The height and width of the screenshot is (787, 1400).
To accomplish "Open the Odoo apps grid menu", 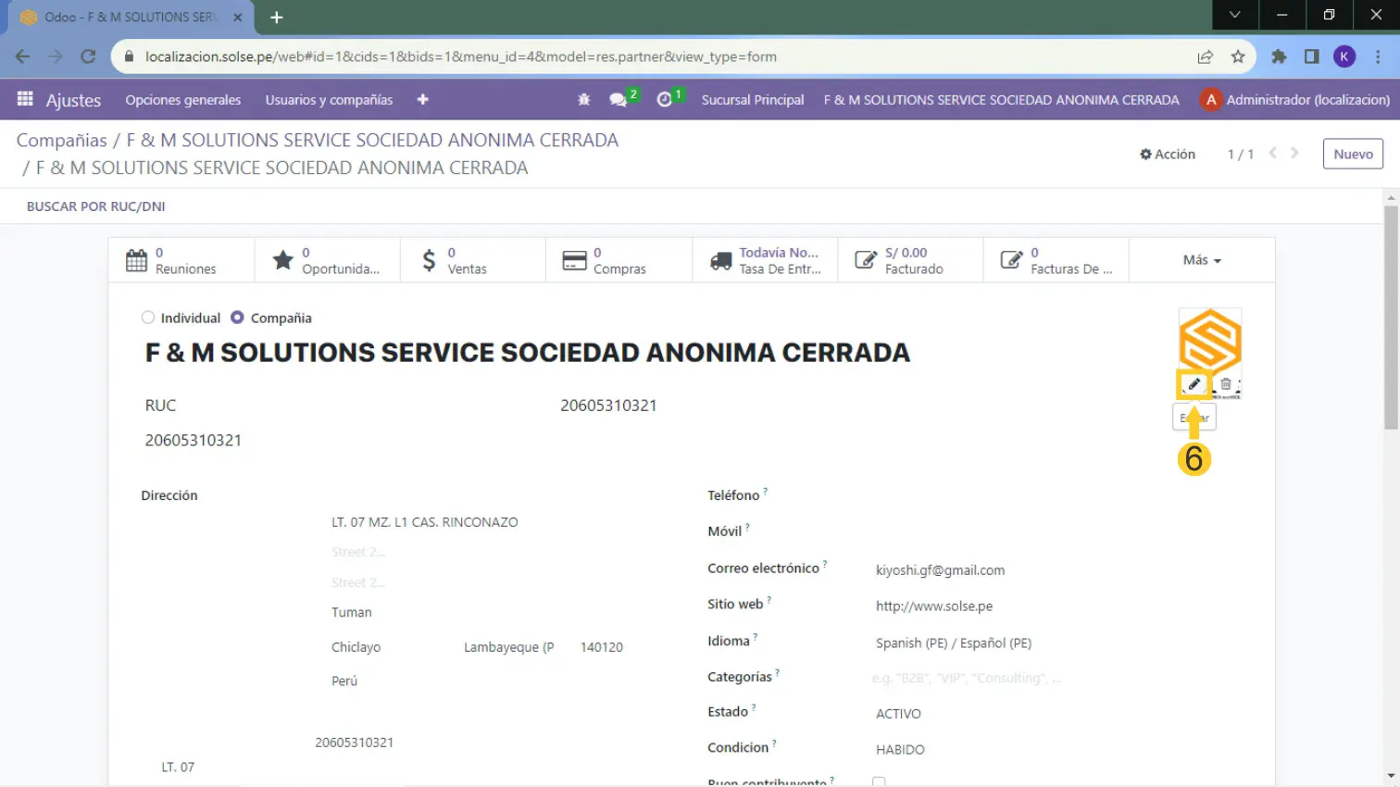I will tap(25, 99).
